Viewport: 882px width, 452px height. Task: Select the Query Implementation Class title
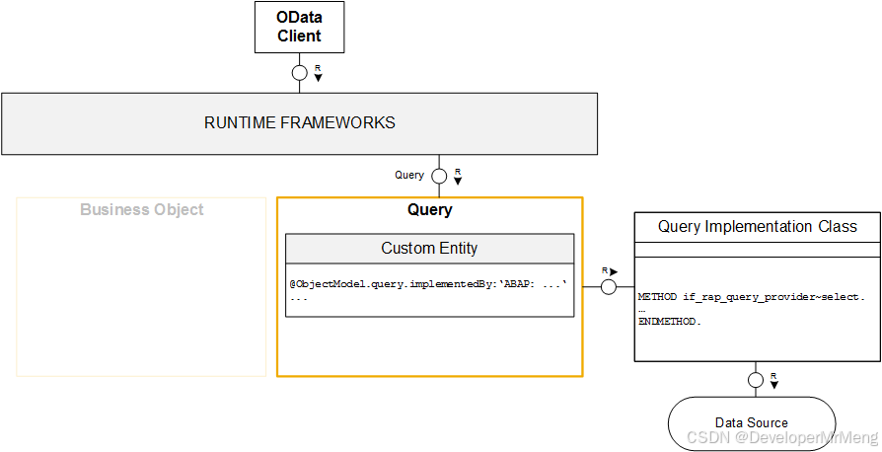coord(757,227)
